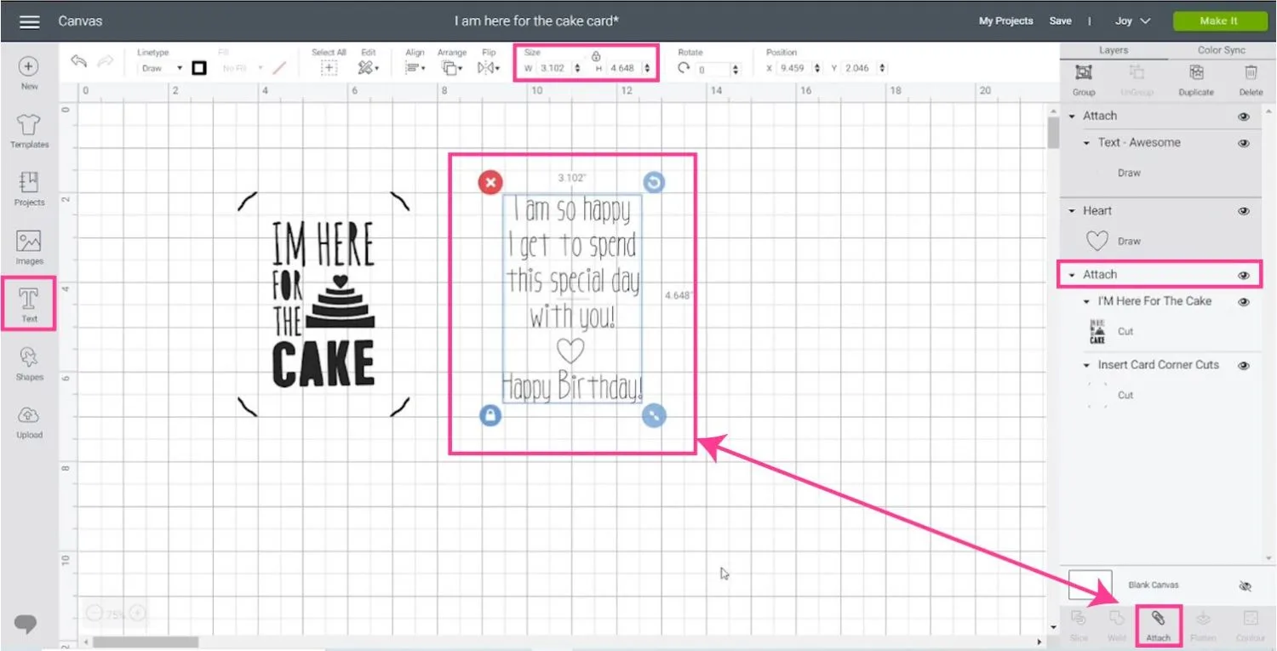The image size is (1277, 651).
Task: Click the resize handle on text box
Action: pyautogui.click(x=654, y=415)
